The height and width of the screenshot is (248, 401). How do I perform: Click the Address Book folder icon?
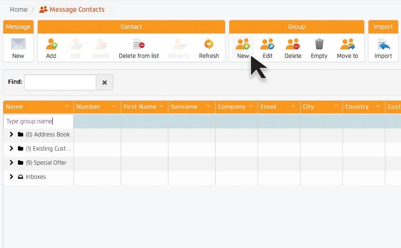click(20, 134)
